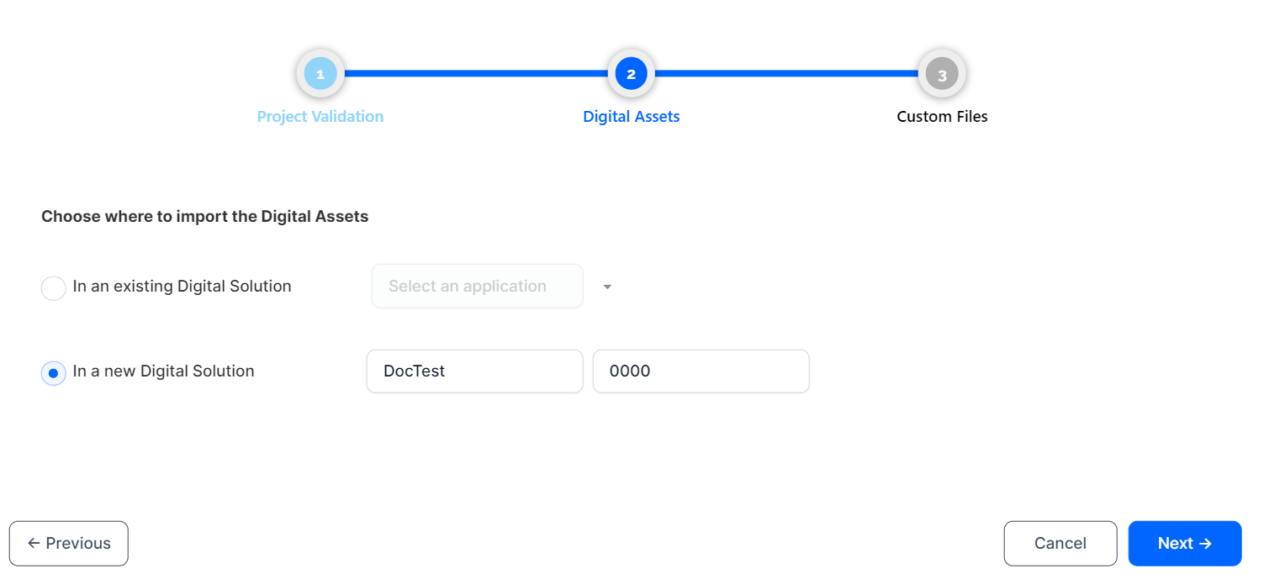Viewport: 1264px width, 579px height.
Task: Click the step 2 circle icon
Action: click(x=632, y=74)
